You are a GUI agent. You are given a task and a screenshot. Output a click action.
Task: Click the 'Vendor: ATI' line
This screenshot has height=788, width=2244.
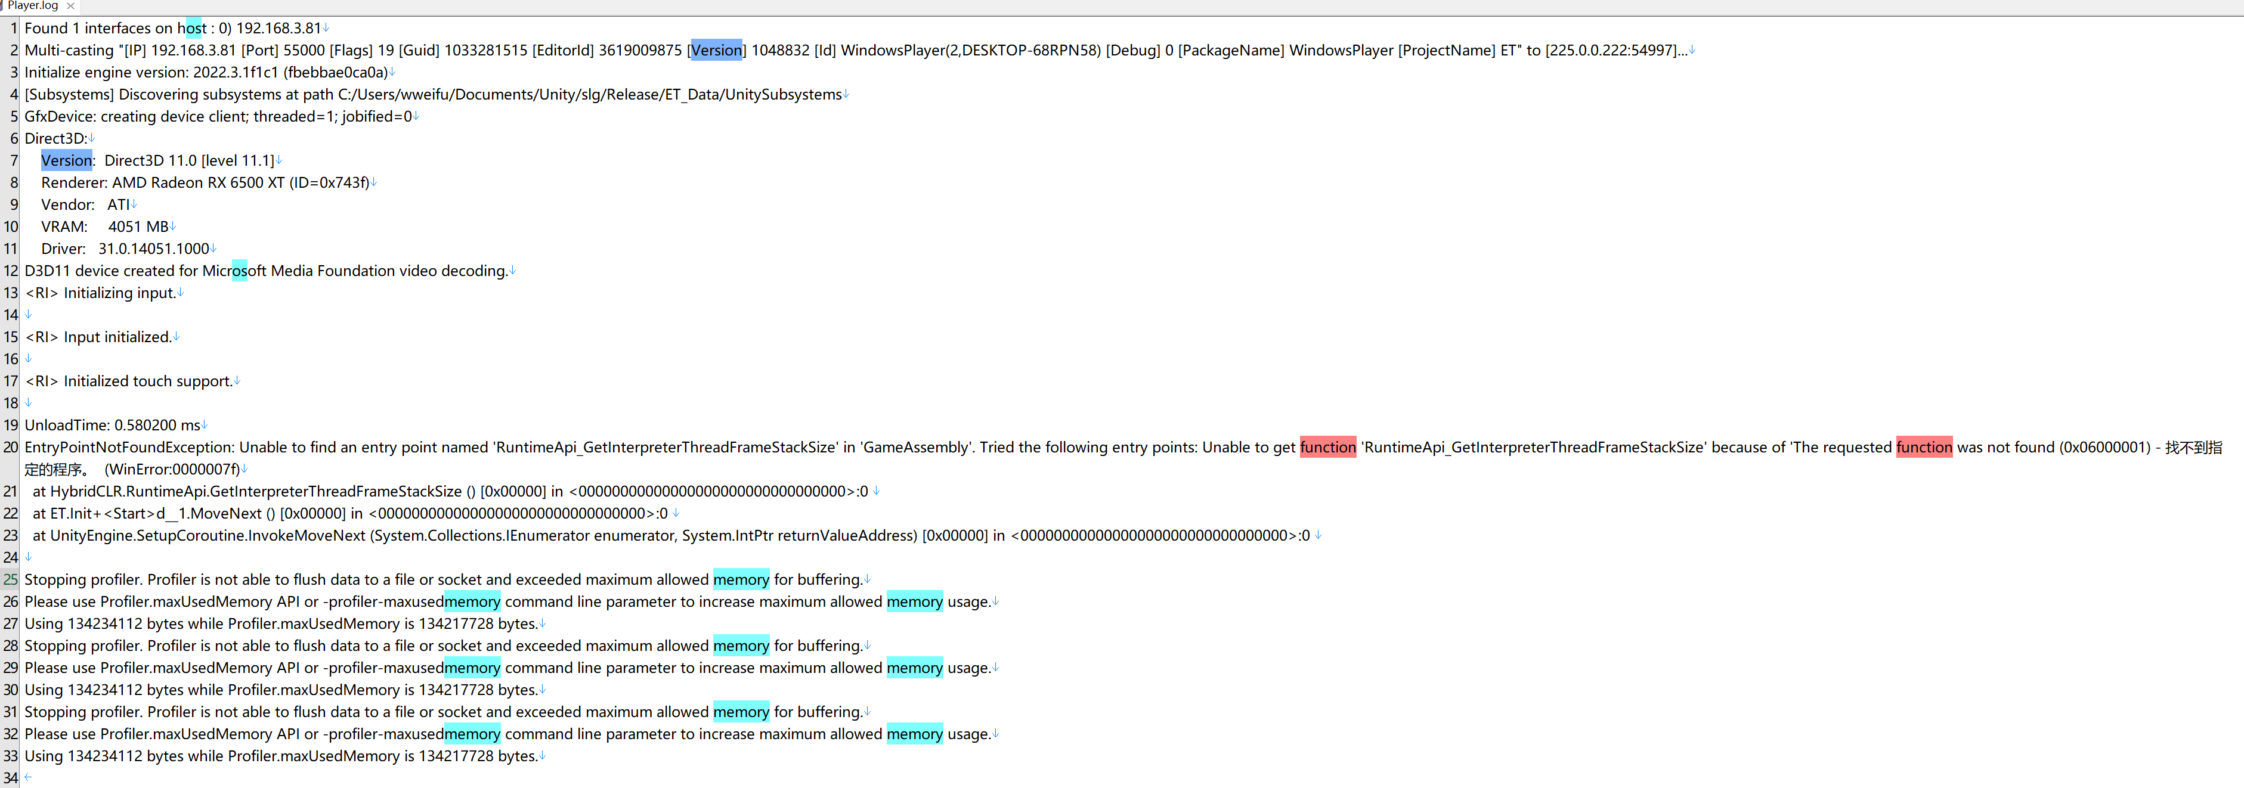pyautogui.click(x=85, y=206)
